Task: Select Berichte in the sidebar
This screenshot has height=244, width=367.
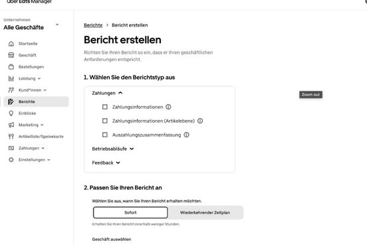Action: tap(37, 102)
